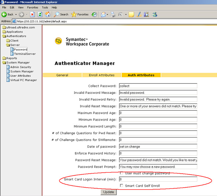
Task: Switch to the General tab
Action: 62,75
